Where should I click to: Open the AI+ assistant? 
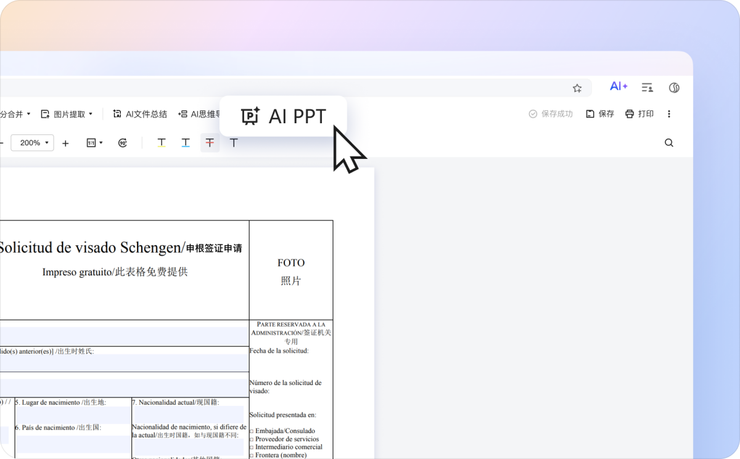click(619, 86)
